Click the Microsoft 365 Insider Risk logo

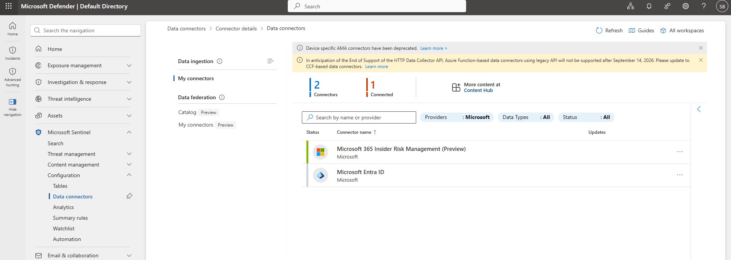(321, 152)
